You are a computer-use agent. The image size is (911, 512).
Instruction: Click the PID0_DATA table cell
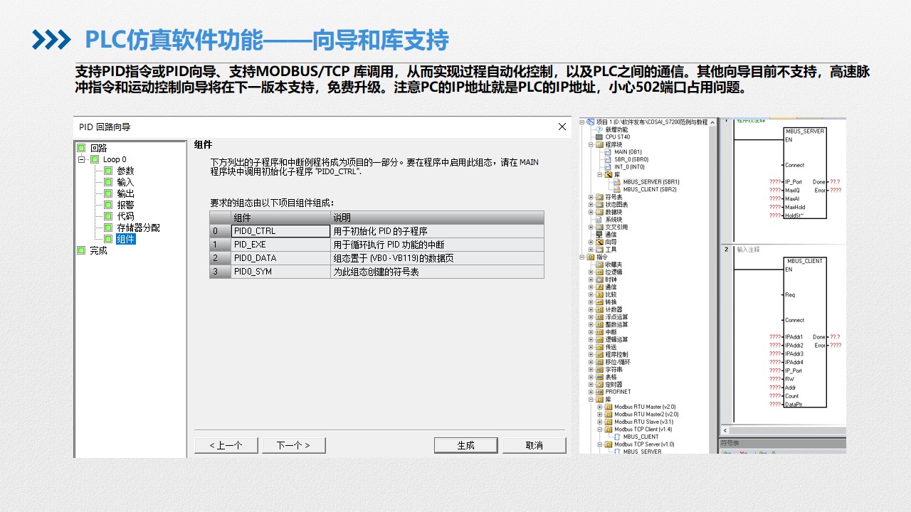pos(280,258)
